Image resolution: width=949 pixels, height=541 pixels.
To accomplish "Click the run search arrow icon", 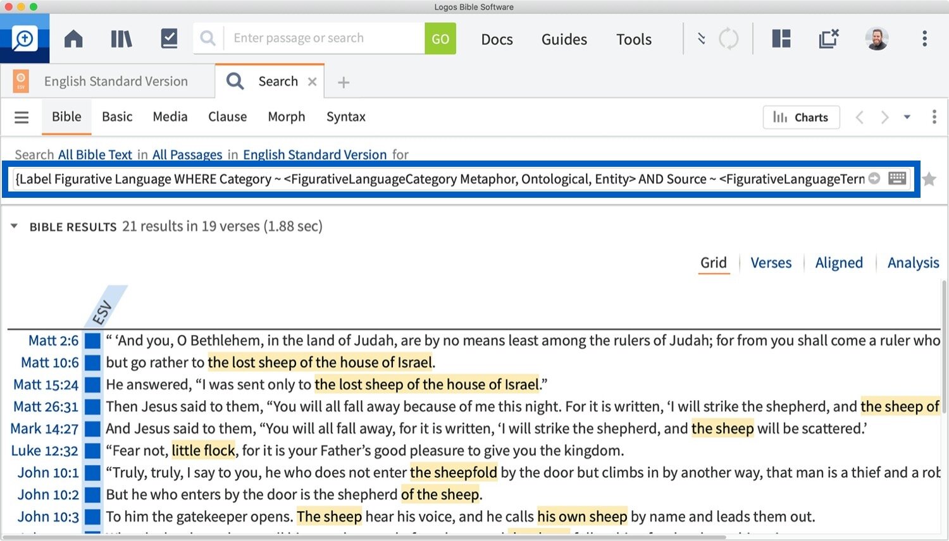I will coord(874,179).
